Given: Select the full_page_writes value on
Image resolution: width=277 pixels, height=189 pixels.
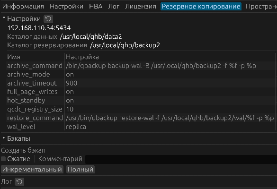Looking at the screenshot, I should pos(70,92).
